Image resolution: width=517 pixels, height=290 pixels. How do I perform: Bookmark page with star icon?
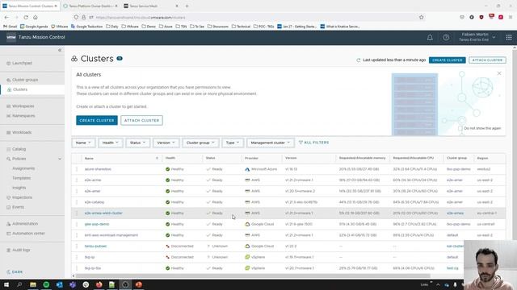[x=422, y=18]
